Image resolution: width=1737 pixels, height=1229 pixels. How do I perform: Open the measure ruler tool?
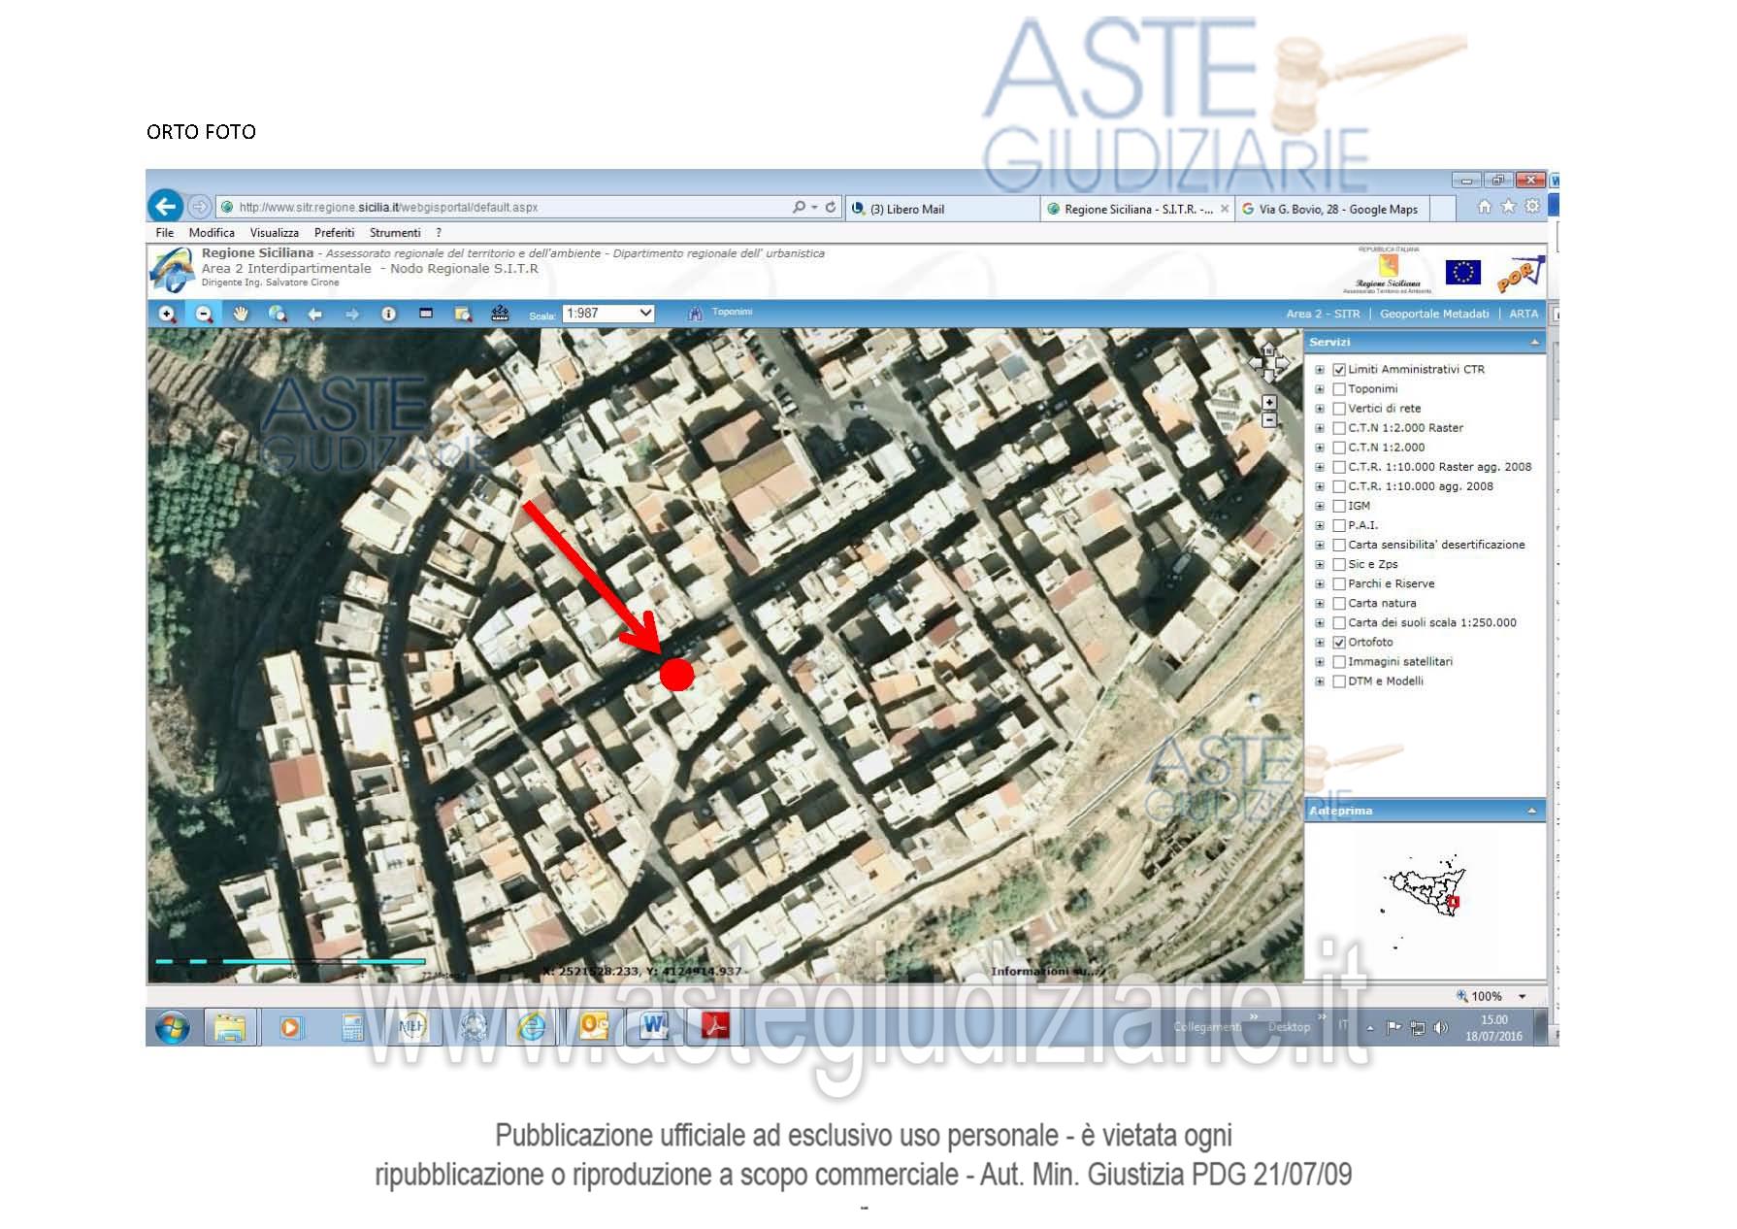pyautogui.click(x=500, y=313)
